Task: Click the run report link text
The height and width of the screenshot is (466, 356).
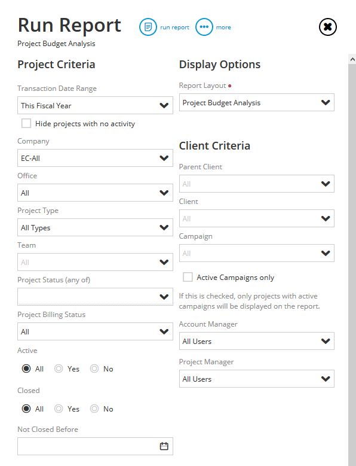Action: click(x=175, y=28)
